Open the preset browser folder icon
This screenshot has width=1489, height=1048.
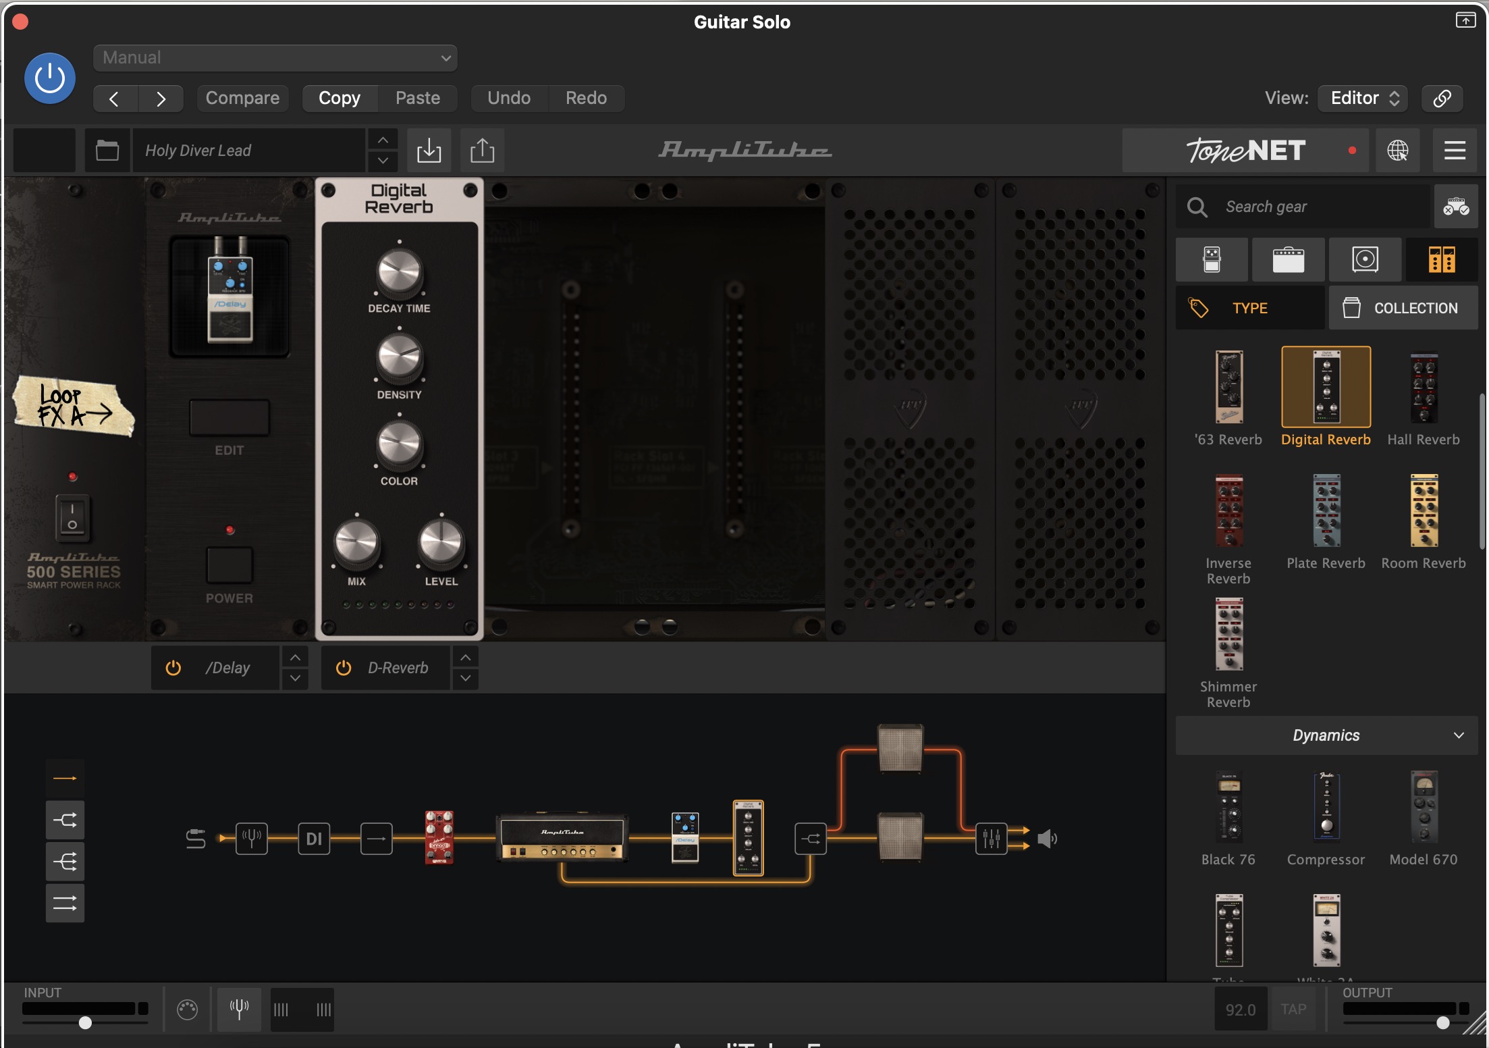[107, 150]
